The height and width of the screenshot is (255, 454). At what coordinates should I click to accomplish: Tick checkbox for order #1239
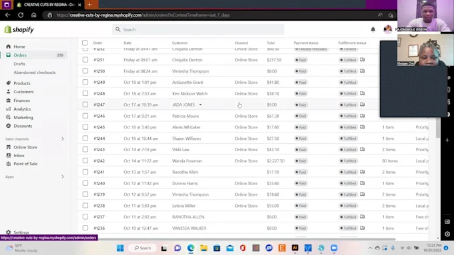point(85,194)
